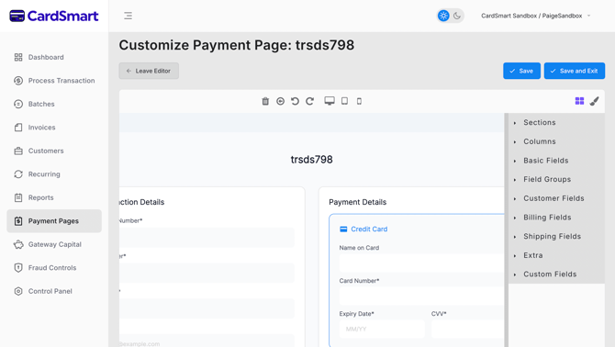Expand Custom Fields
Screen dimensions: 615x347
point(556,274)
